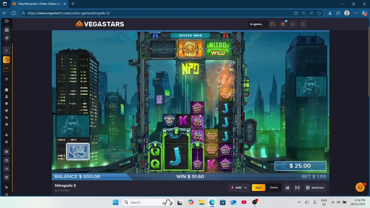The height and width of the screenshot is (208, 370).
Task: Reload the page with refresh icon
Action: point(13,13)
